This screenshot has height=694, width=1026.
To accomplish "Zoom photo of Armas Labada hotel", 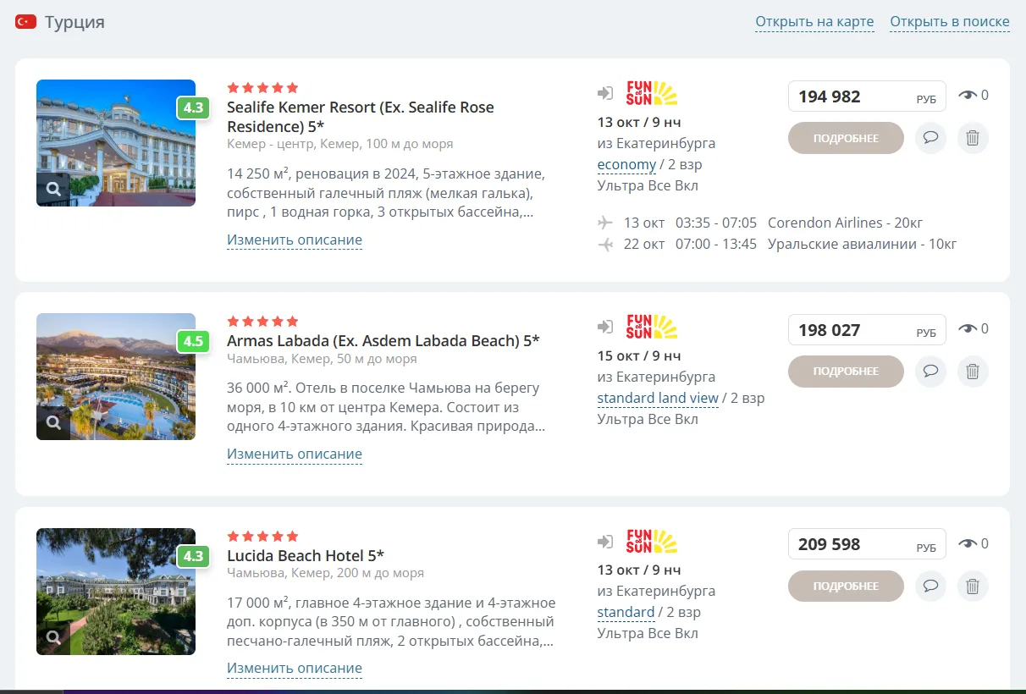I will pos(53,422).
